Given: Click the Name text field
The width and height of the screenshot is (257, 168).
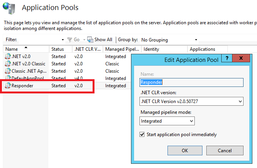Looking at the screenshot, I should (x=191, y=82).
